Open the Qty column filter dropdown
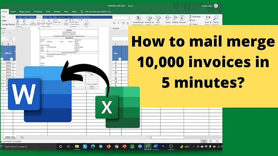The image size is (278, 156). [x=120, y=59]
